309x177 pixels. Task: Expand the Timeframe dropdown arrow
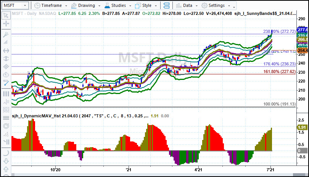pyautogui.click(x=66, y=6)
